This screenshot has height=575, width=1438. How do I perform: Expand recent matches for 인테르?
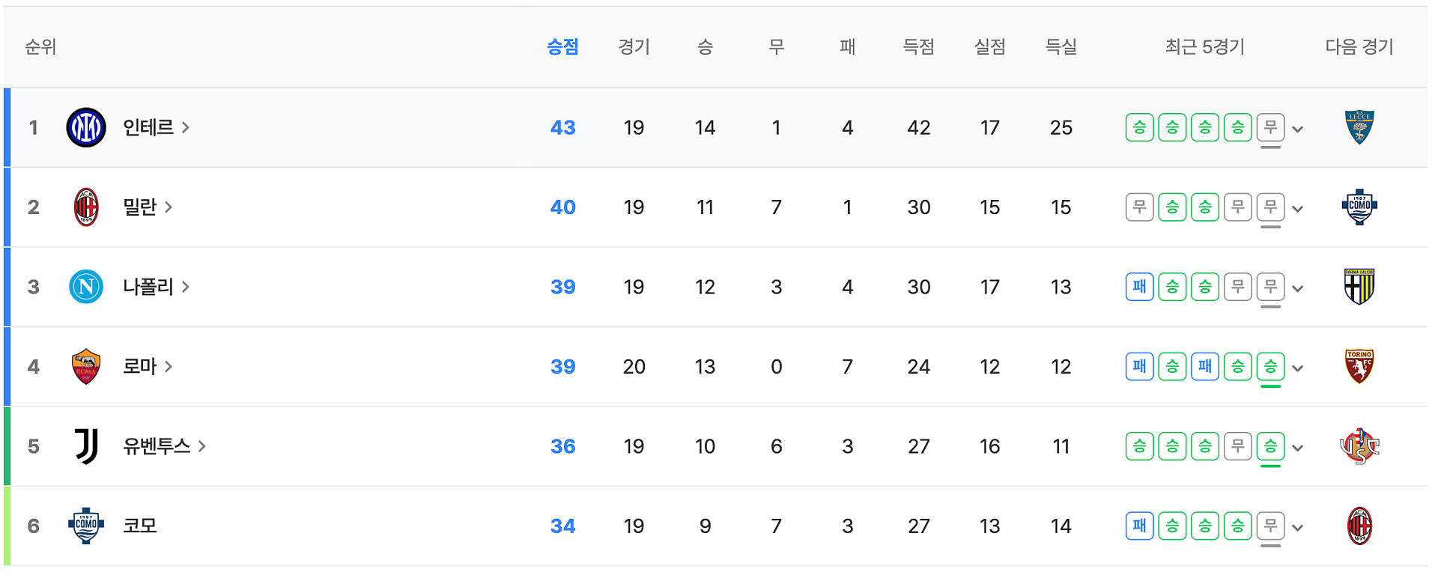point(1298,129)
